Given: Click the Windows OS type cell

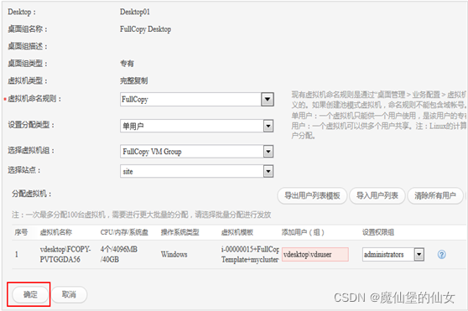Looking at the screenshot, I should [x=174, y=254].
